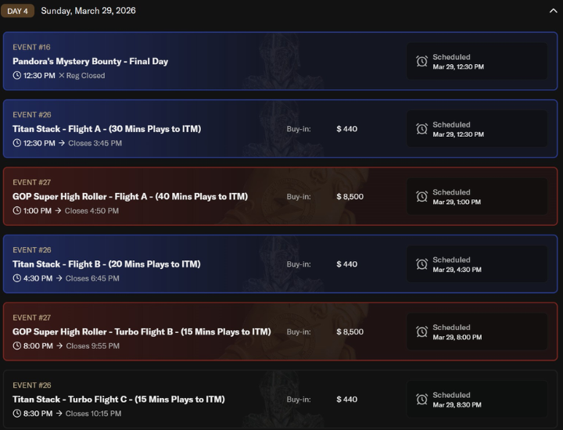
Task: Click the $ 8,500 buy-in for Flight A
Action: 350,196
